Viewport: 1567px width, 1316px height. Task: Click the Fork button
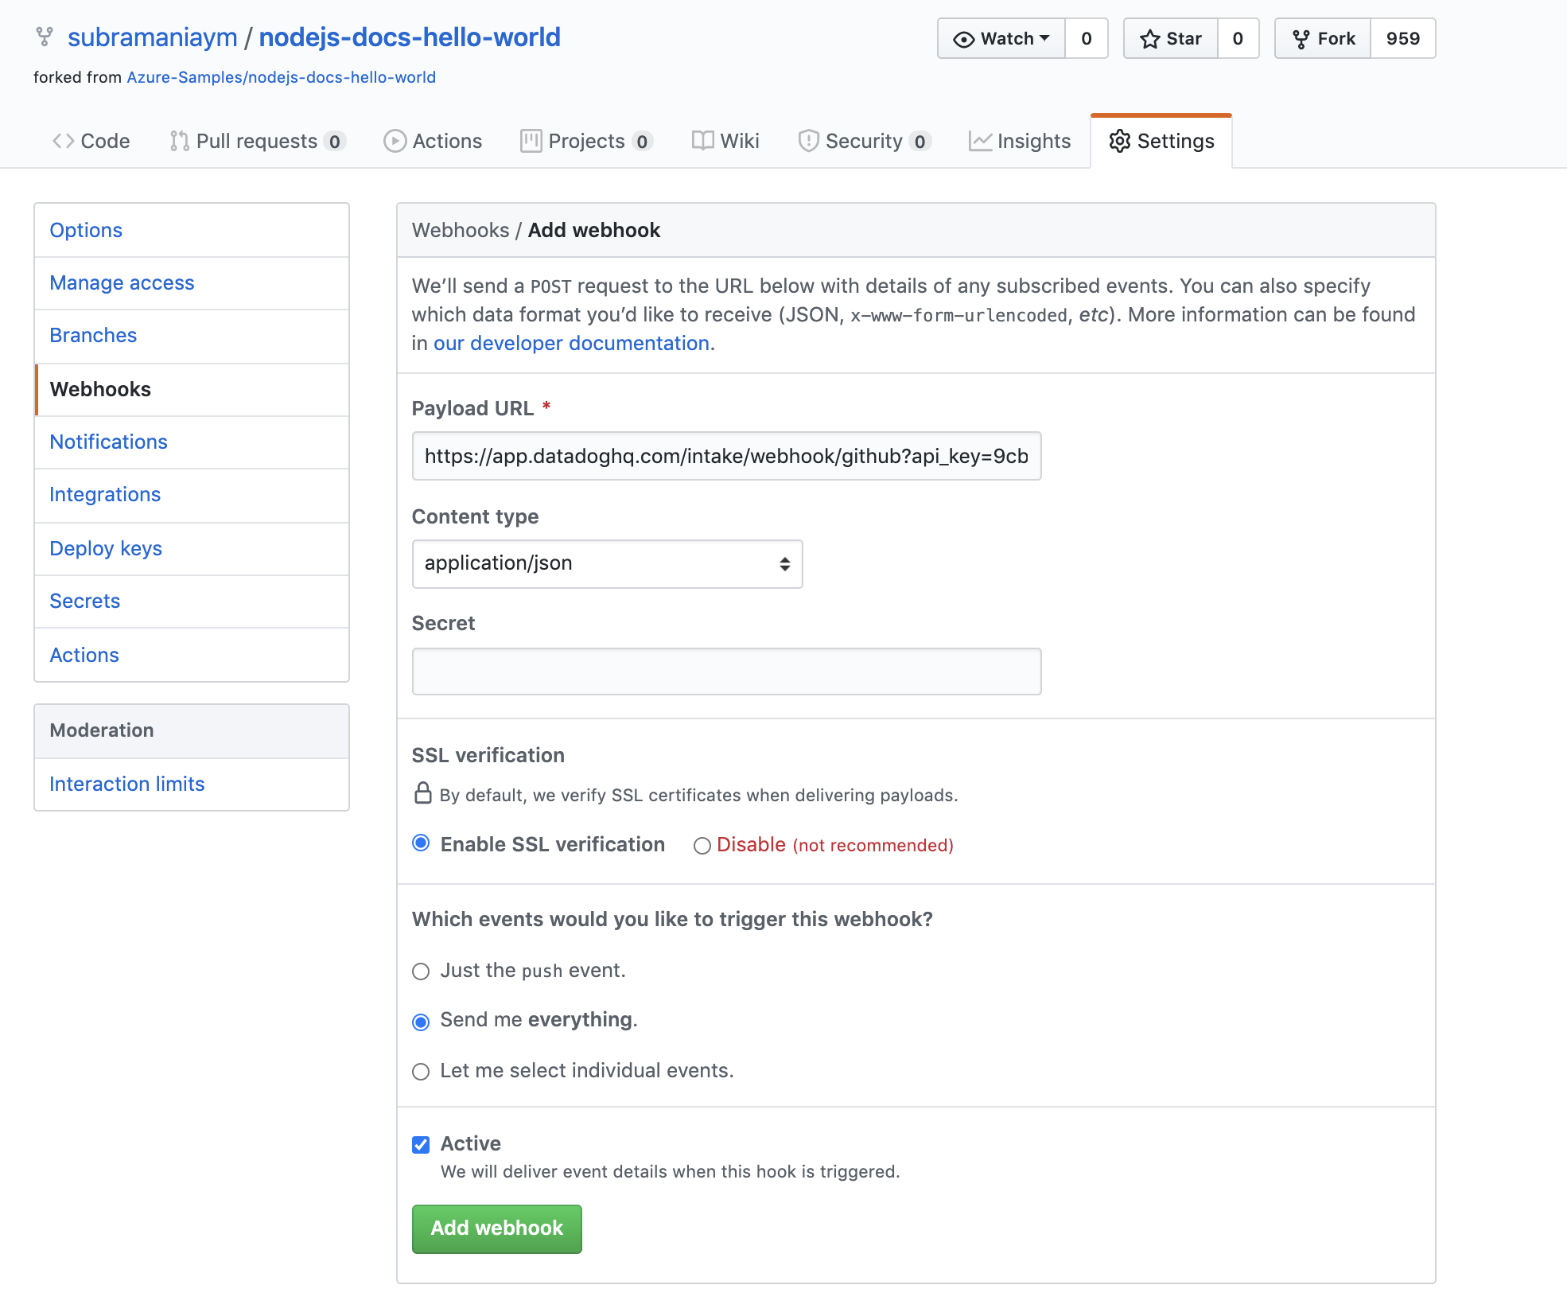pyautogui.click(x=1323, y=38)
